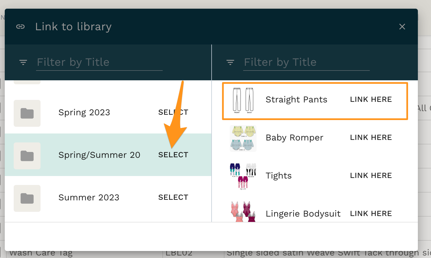Image resolution: width=431 pixels, height=258 pixels.
Task: Select the Spring 2023 folder
Action: (x=173, y=112)
